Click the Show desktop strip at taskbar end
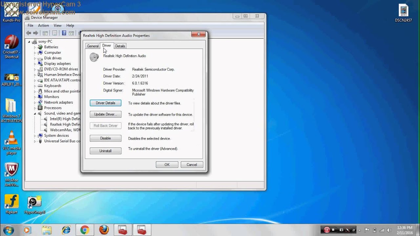 pos(417,230)
